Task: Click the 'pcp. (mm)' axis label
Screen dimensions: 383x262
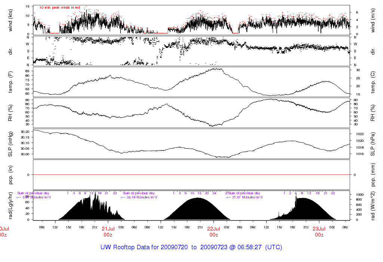Action: tap(373, 175)
